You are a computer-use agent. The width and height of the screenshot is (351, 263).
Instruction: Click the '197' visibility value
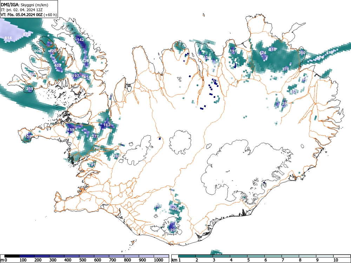(76, 76)
